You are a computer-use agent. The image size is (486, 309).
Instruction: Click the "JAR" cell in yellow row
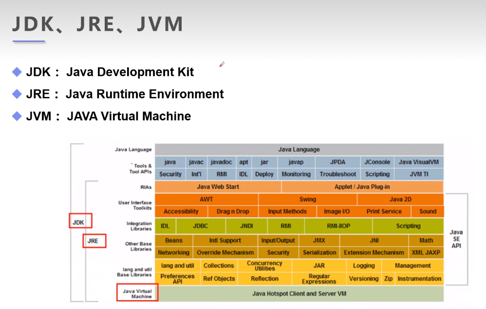pyautogui.click(x=319, y=266)
